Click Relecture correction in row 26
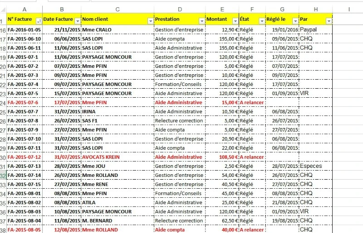The height and width of the screenshot is (233, 363). (180, 121)
